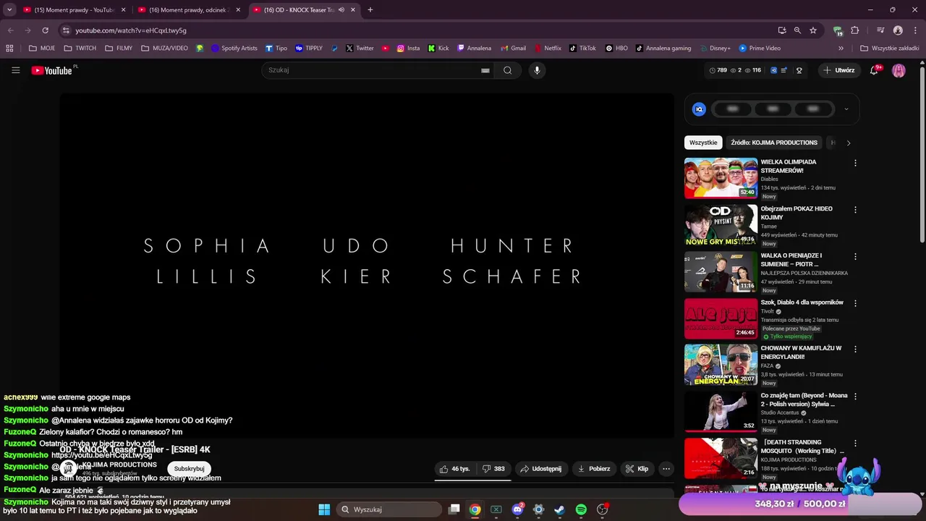Open Spotify from the taskbar
Screen dimensions: 926x521
click(x=581, y=509)
